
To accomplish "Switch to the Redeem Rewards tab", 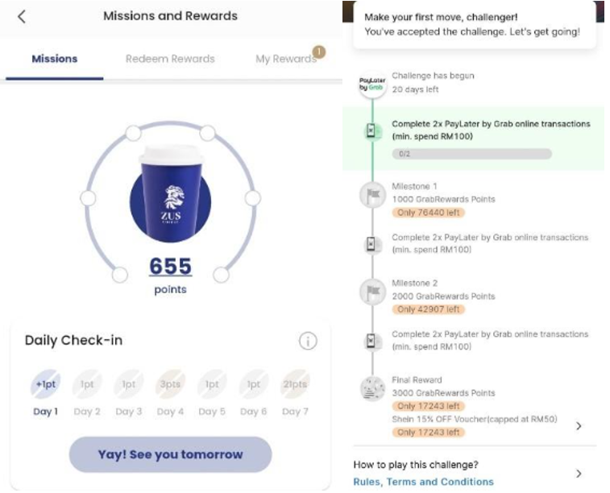I will point(170,59).
